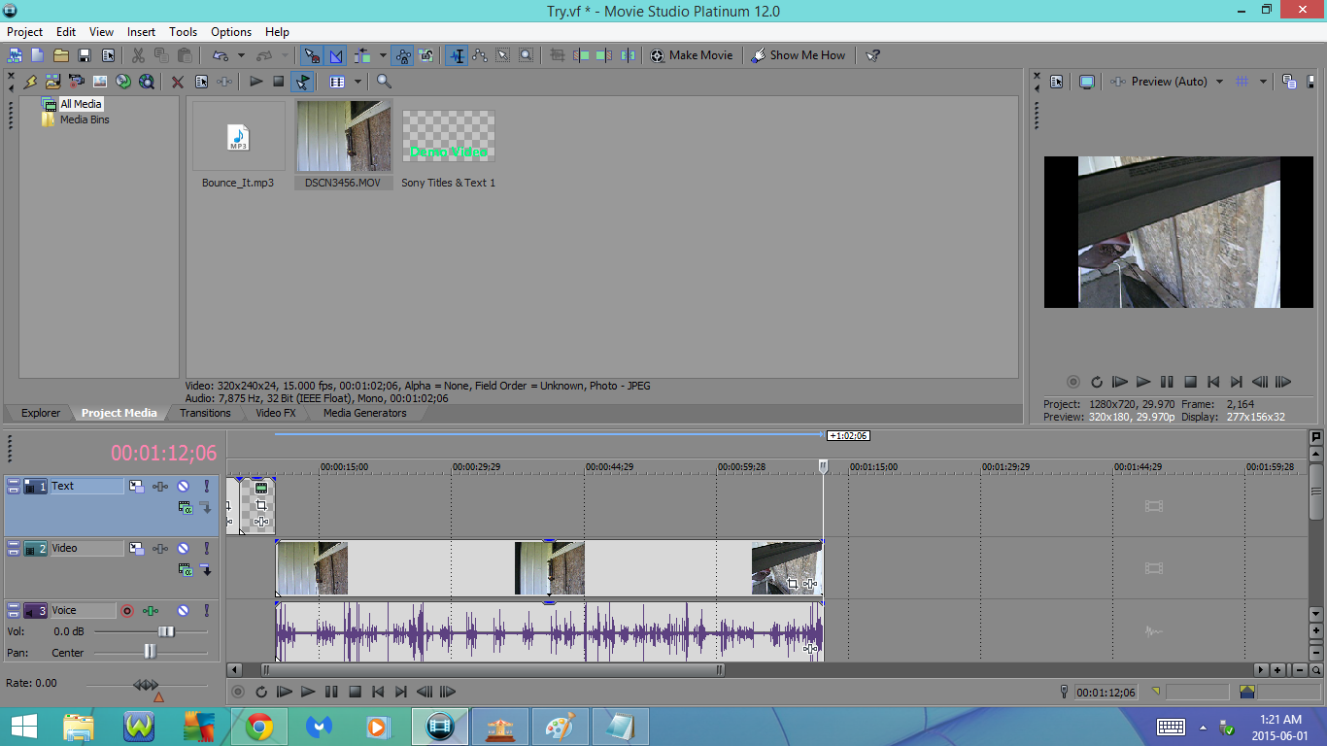This screenshot has width=1327, height=746.
Task: Select the All Media tree item
Action: (81, 104)
